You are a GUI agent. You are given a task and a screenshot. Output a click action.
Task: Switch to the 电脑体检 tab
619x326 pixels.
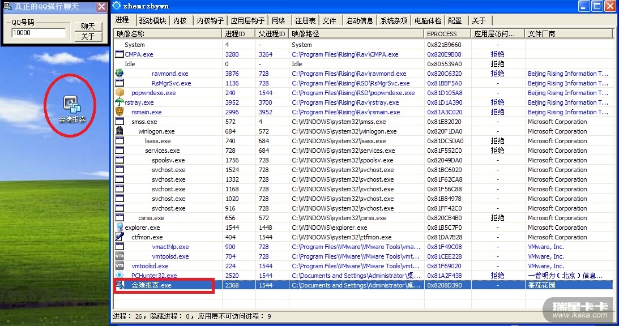pos(428,20)
